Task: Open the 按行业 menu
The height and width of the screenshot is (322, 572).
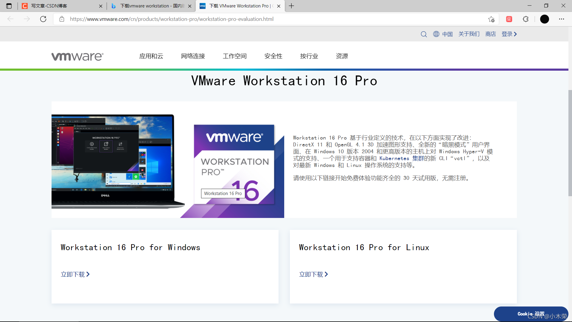Action: (x=309, y=56)
